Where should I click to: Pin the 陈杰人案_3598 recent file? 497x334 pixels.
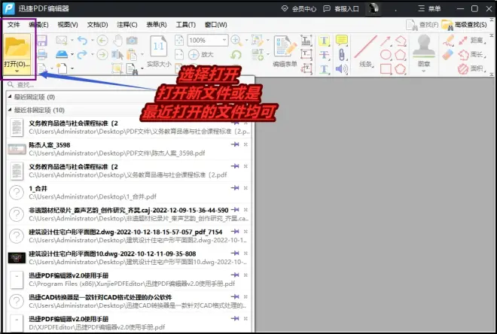tap(235, 144)
